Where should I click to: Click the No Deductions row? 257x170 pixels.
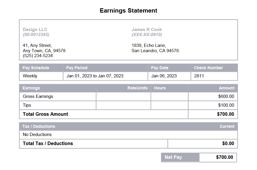tap(37, 135)
